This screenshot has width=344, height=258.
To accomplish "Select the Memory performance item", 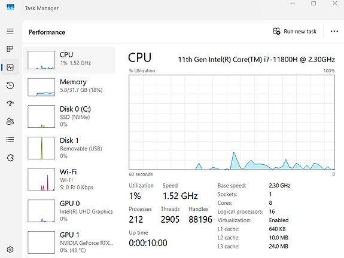I will pos(69,87).
